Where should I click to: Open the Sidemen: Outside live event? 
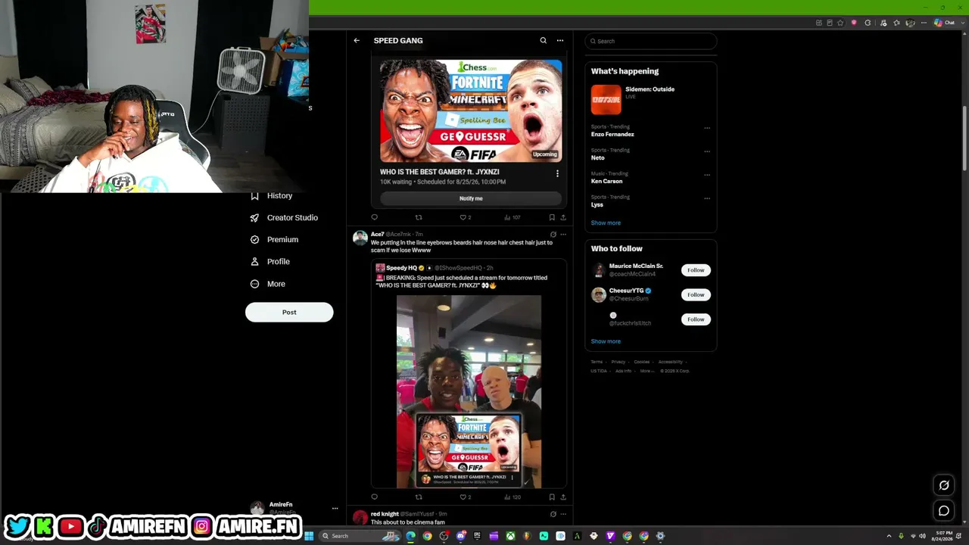point(651,99)
